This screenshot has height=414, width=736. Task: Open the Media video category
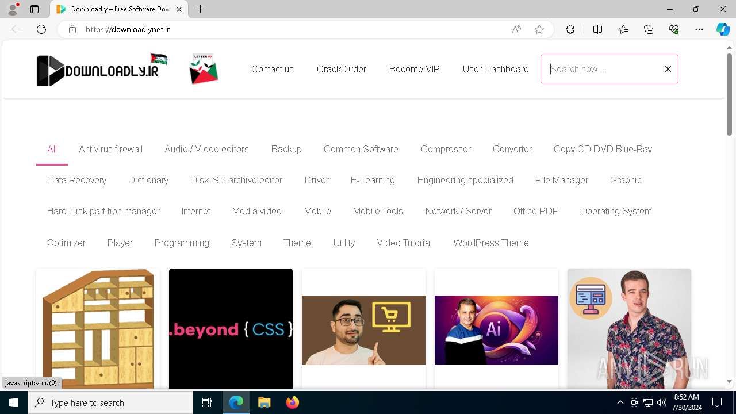(257, 211)
